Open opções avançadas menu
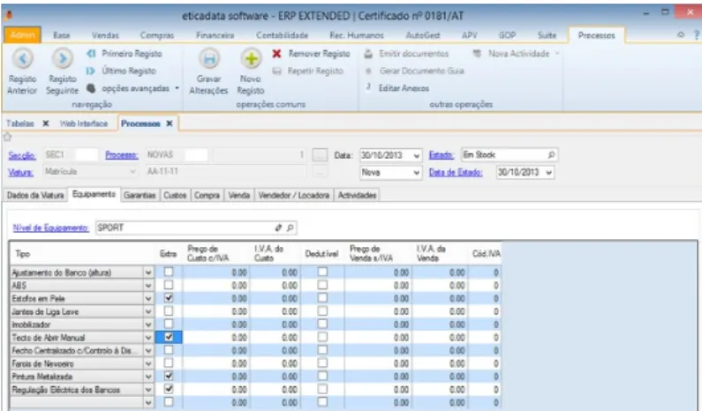Image resolution: width=702 pixels, height=411 pixels. [x=132, y=88]
